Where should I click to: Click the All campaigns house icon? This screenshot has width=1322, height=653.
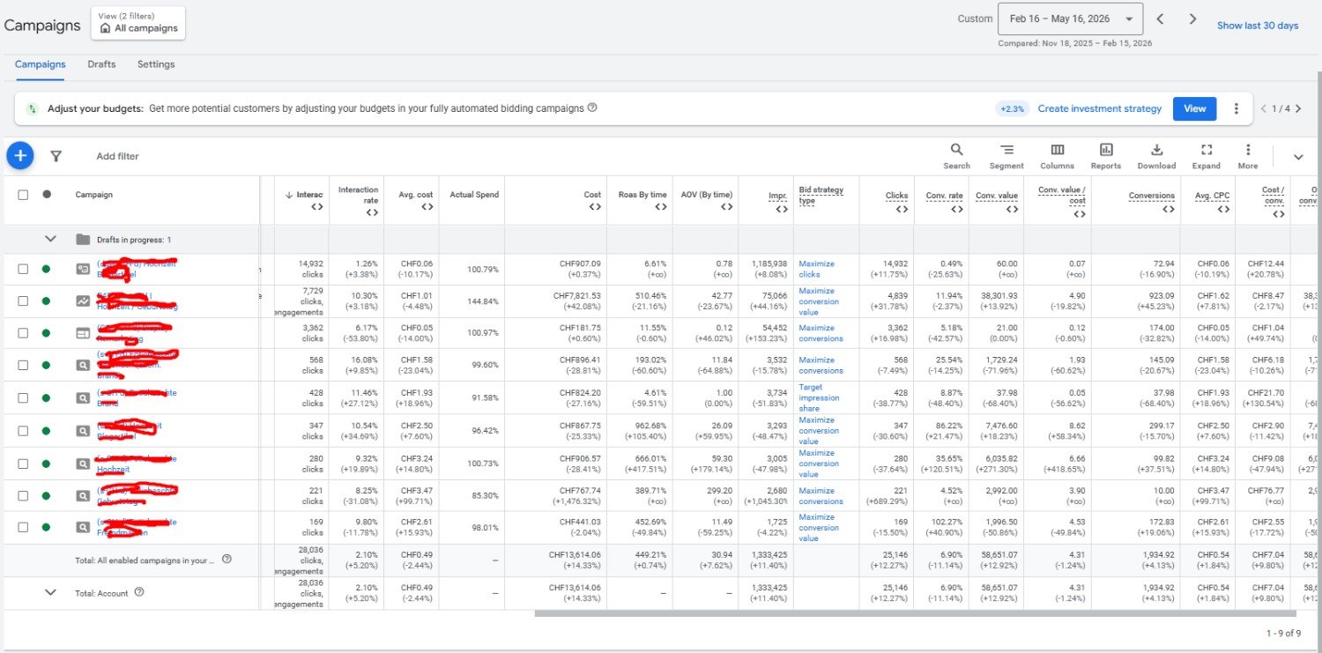[x=105, y=28]
